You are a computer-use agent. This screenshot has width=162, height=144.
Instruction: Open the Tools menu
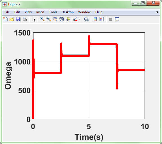click(x=53, y=12)
